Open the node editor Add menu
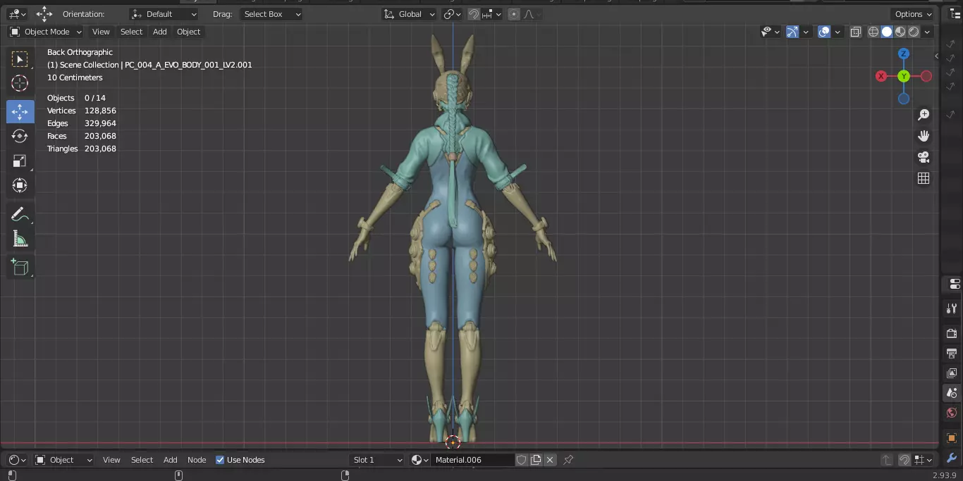This screenshot has height=481, width=963. (171, 460)
